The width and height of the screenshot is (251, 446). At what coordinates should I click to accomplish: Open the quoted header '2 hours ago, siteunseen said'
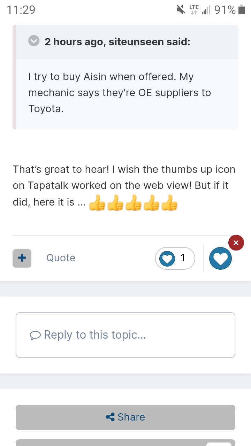click(117, 42)
